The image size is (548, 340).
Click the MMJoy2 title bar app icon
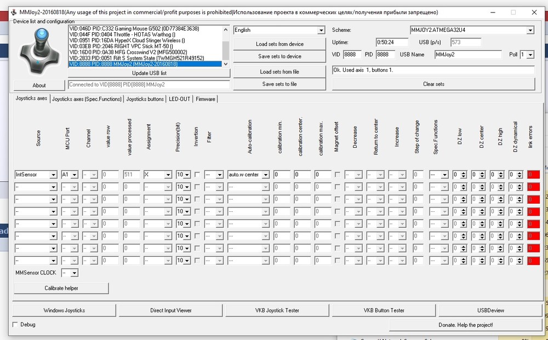(x=14, y=12)
